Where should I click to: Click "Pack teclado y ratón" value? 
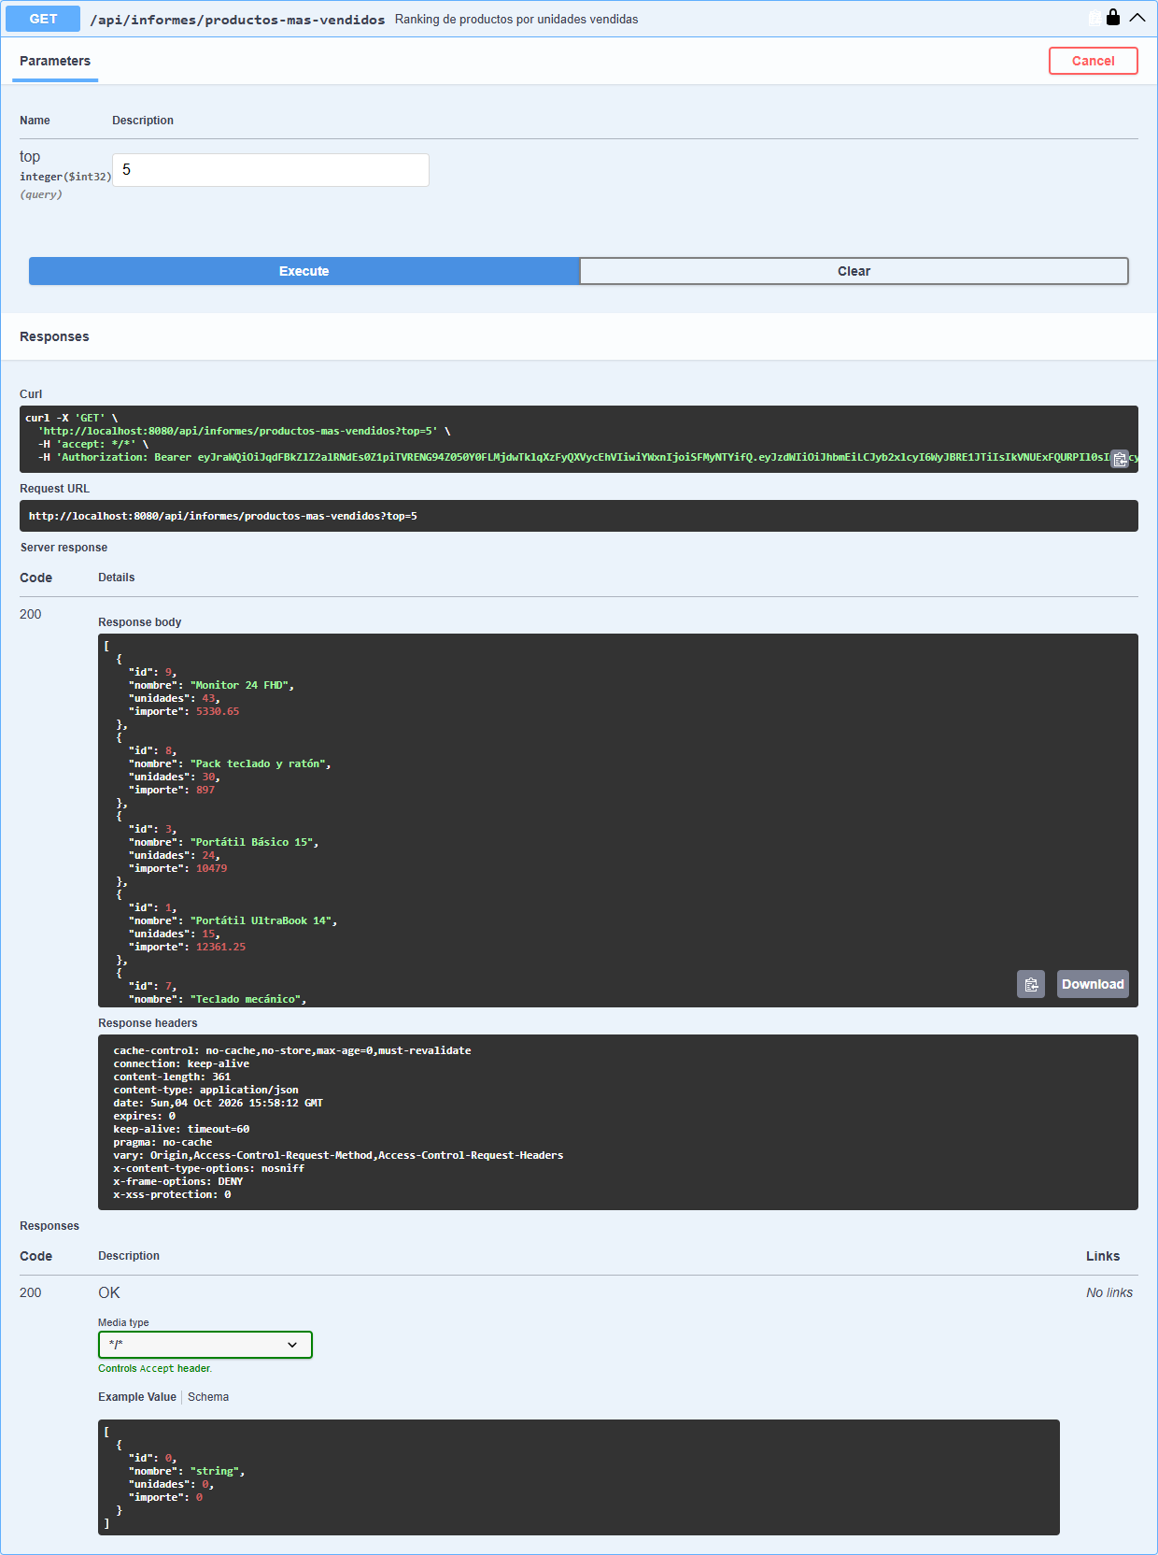[x=258, y=763]
